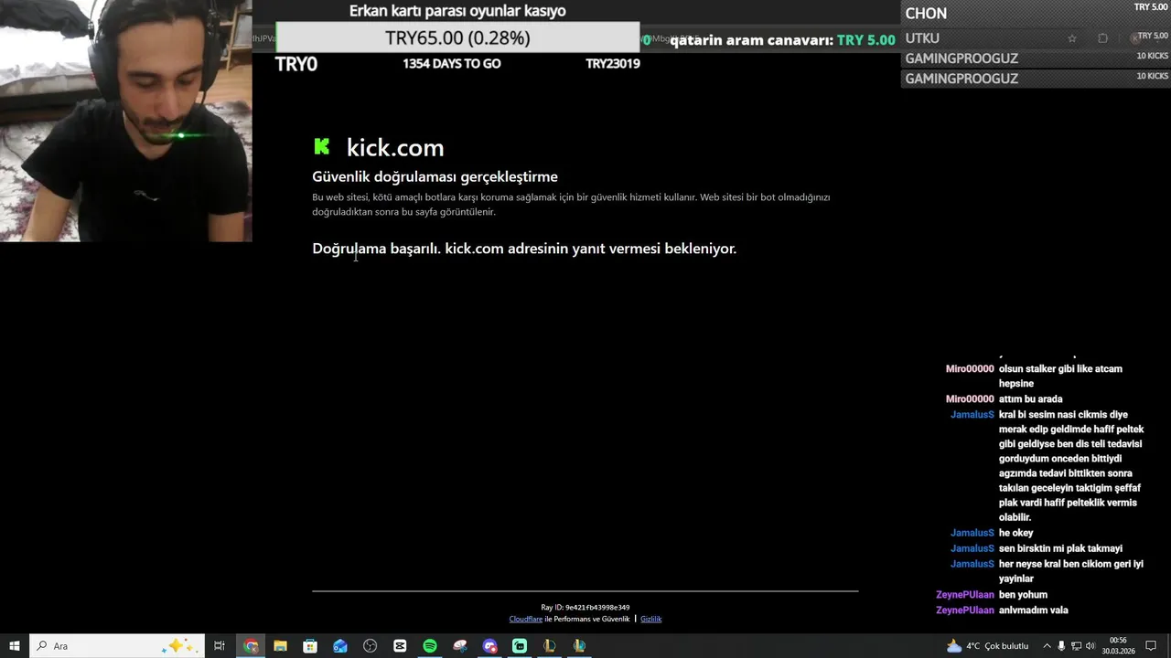Open the Gizlilik privacy link

tap(650, 619)
